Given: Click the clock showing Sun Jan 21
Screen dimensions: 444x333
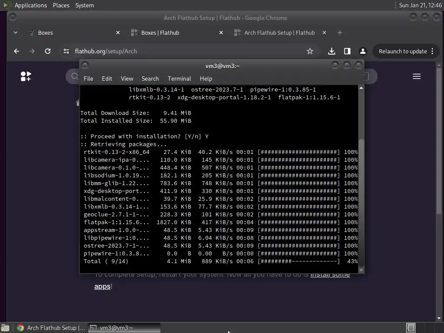Looking at the screenshot, I should (420, 5).
